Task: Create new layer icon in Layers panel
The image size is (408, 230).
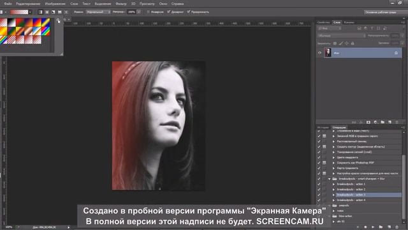Action: pos(390,122)
